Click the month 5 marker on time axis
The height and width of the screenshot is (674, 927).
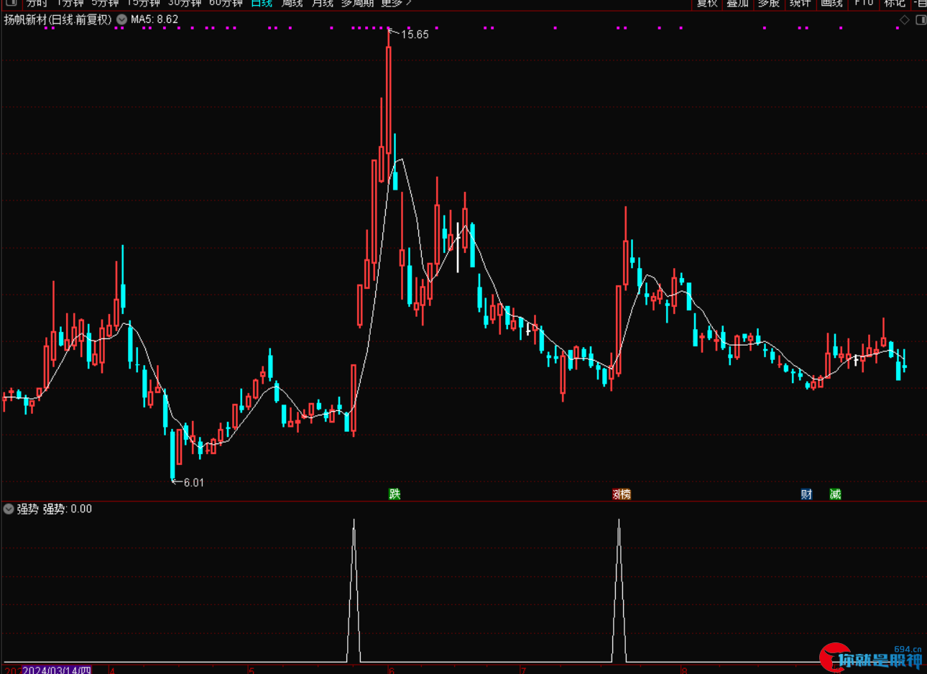(x=252, y=670)
